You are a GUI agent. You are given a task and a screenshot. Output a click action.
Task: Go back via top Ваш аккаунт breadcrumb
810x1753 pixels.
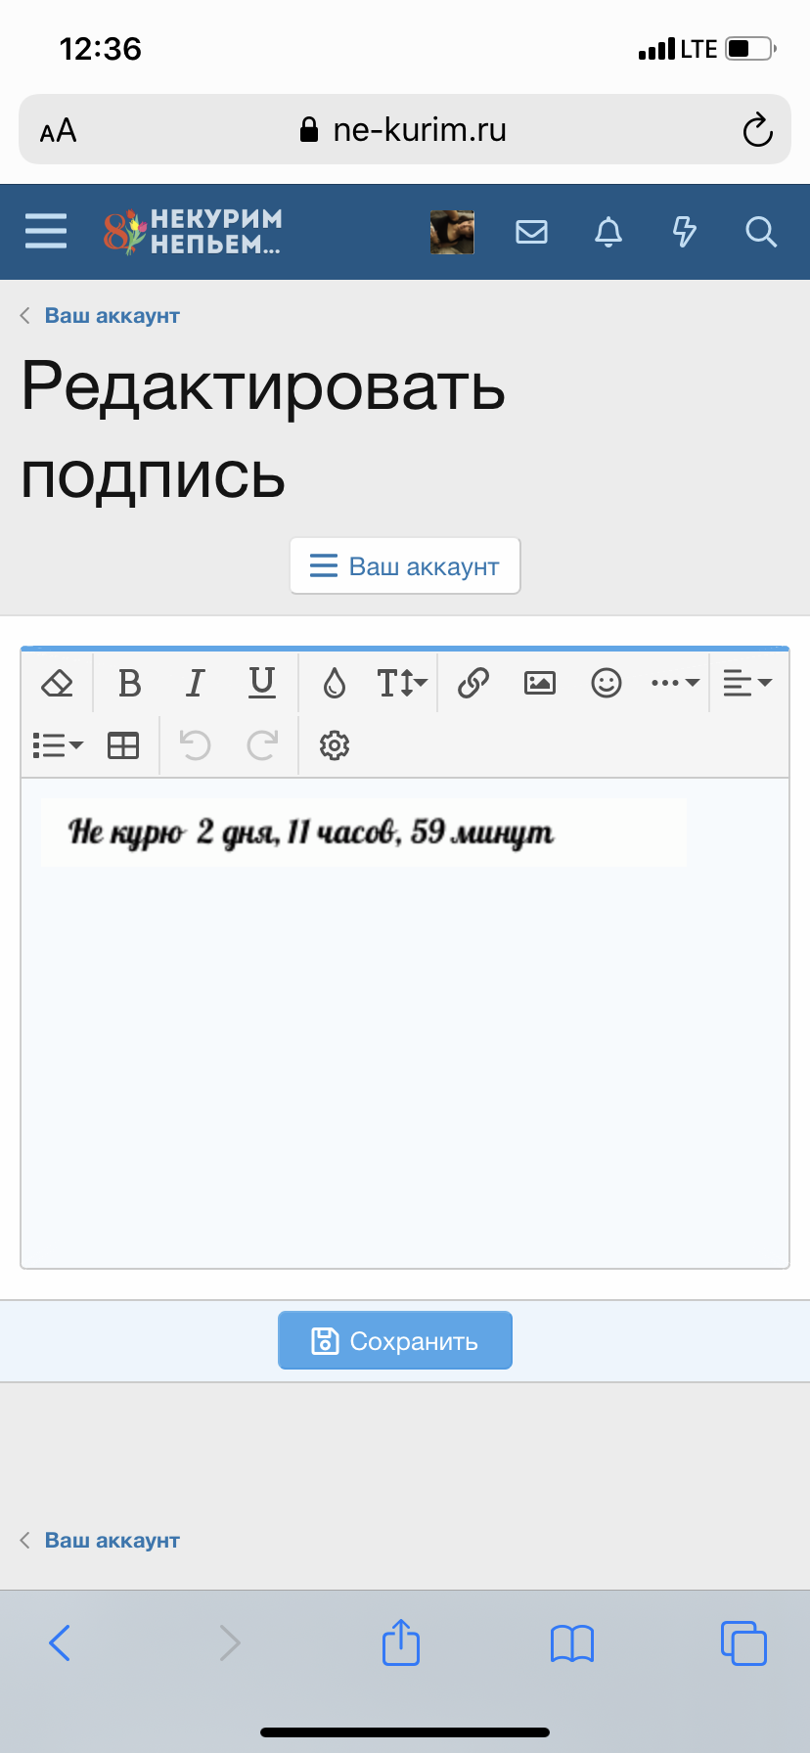(x=112, y=316)
